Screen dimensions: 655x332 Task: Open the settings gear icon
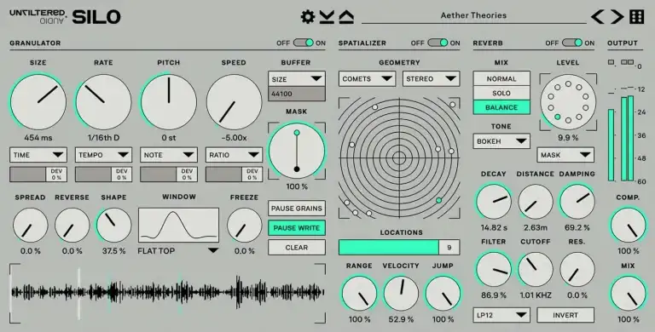tap(308, 17)
